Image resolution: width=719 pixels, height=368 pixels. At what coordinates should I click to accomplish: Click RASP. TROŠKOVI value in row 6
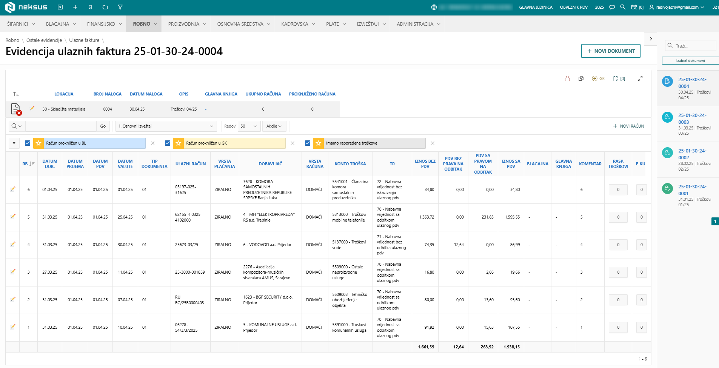[x=618, y=189]
